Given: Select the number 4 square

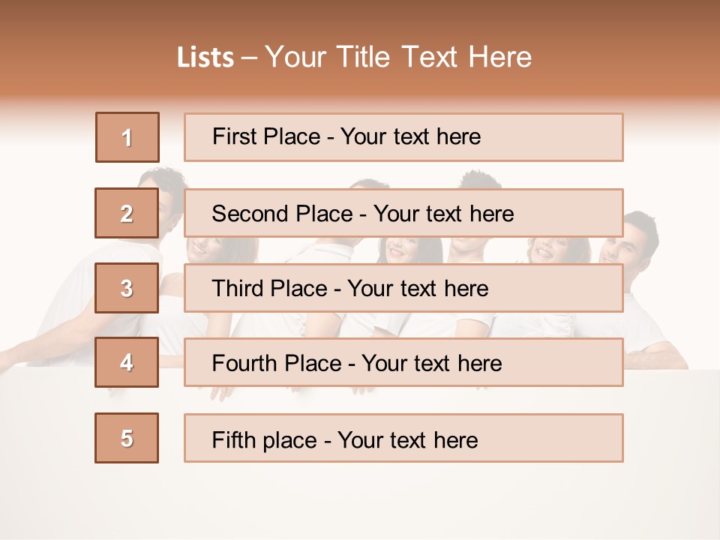Looking at the screenshot, I should click(x=127, y=362).
